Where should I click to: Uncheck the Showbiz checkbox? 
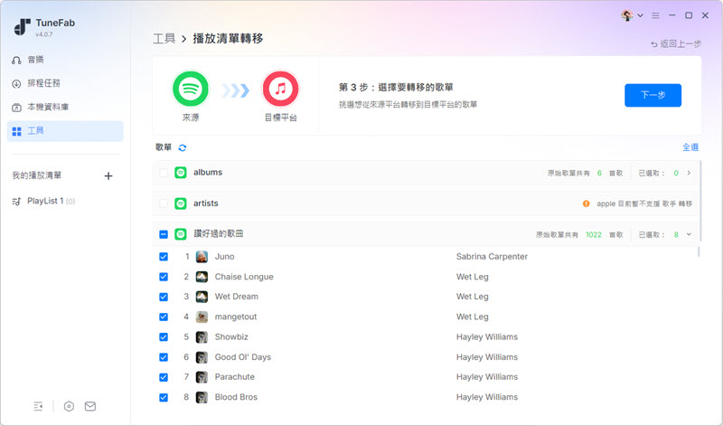[164, 337]
